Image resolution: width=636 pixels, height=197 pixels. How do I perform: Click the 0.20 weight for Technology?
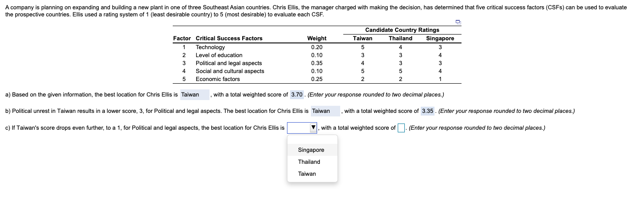click(317, 47)
